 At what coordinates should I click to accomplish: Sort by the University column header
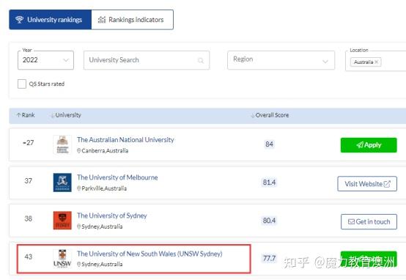tap(66, 115)
